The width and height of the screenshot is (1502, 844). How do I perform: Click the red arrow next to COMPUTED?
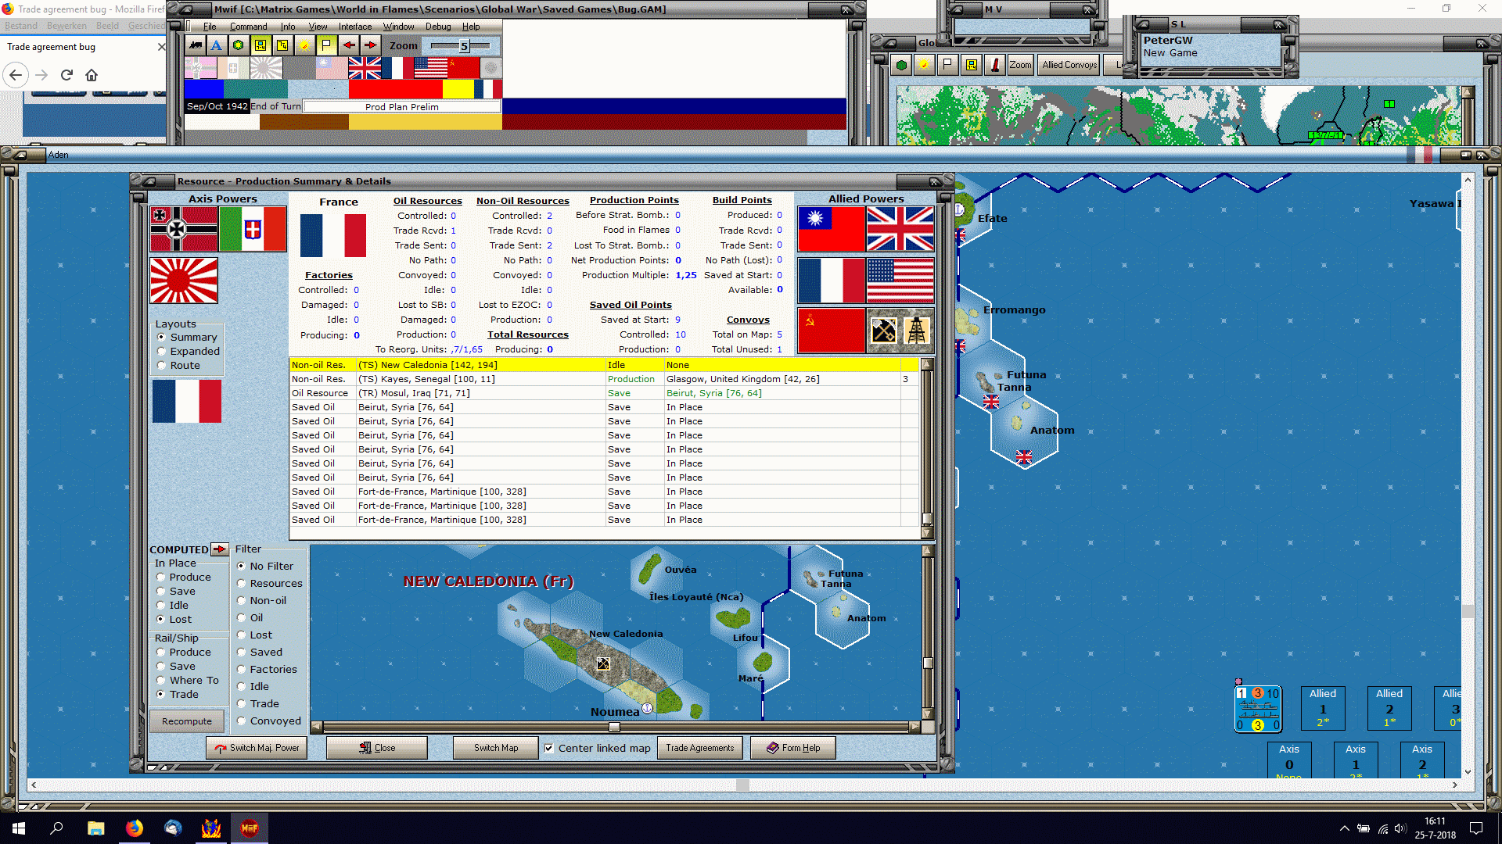tap(220, 549)
